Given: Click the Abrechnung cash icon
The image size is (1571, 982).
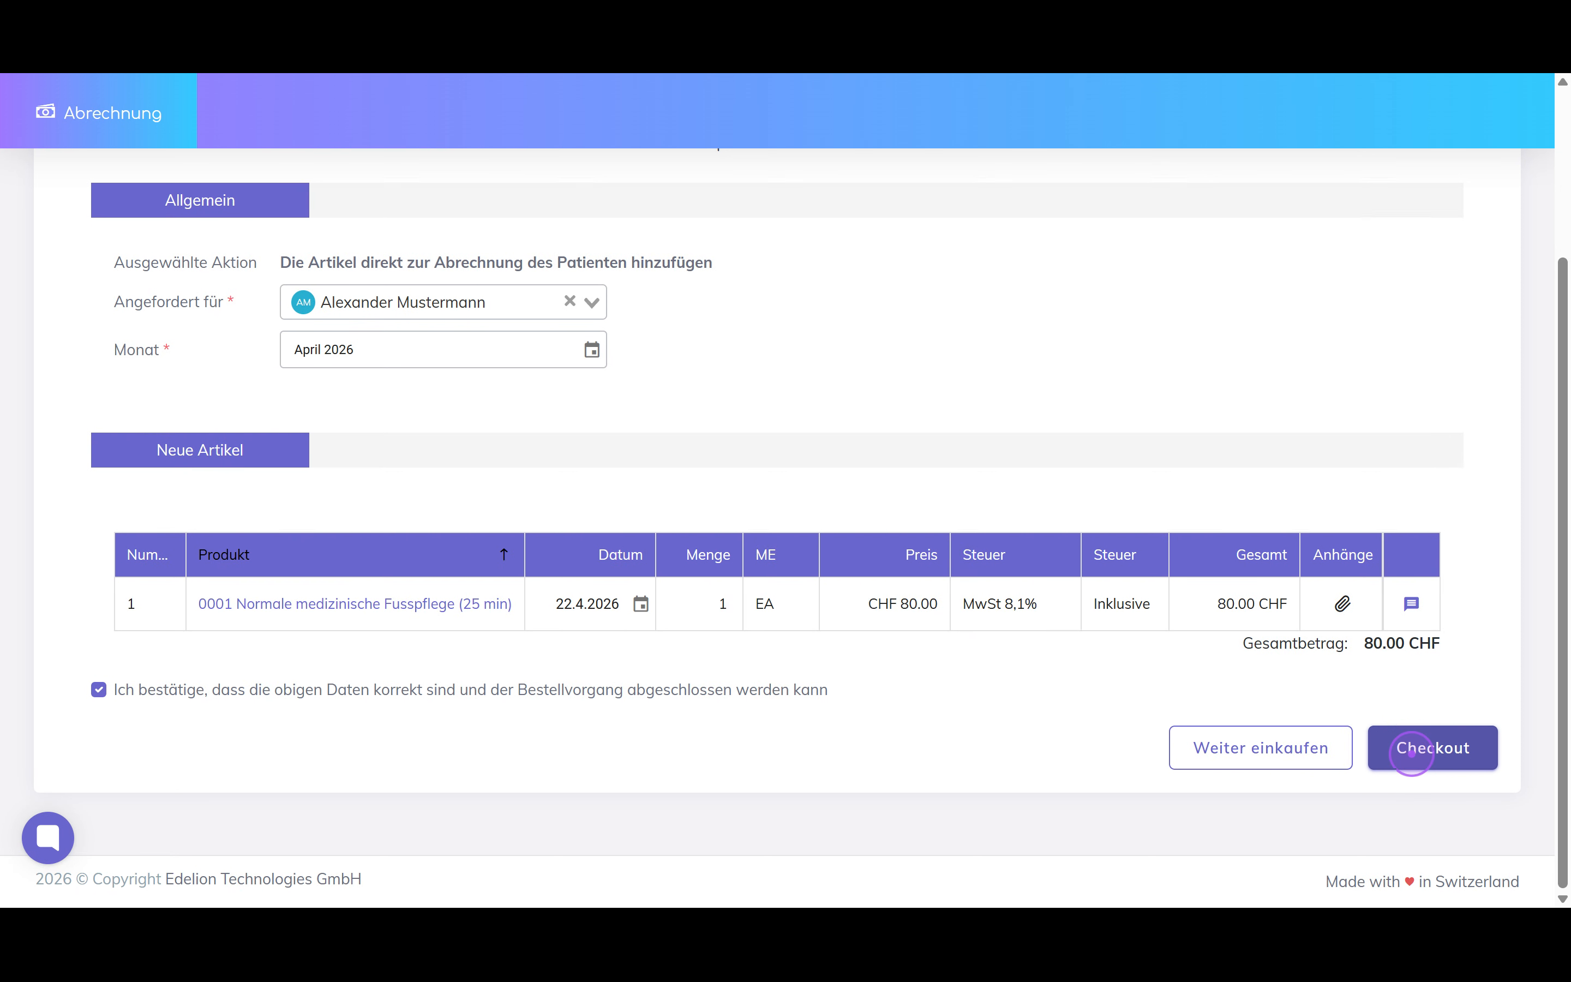Looking at the screenshot, I should 45,112.
